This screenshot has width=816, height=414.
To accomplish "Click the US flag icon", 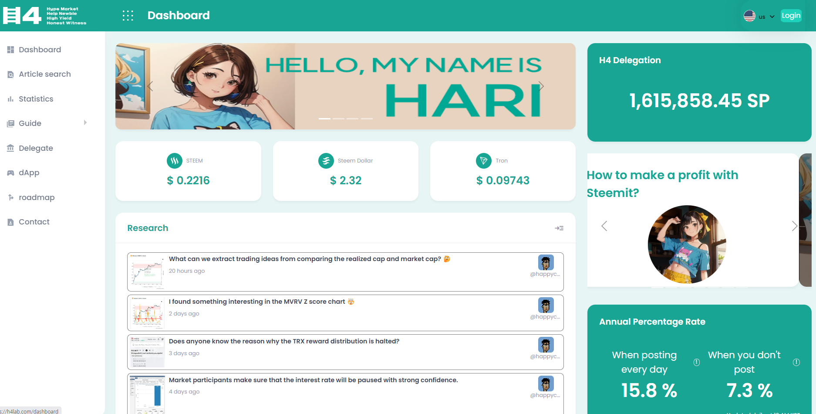I will pos(749,16).
